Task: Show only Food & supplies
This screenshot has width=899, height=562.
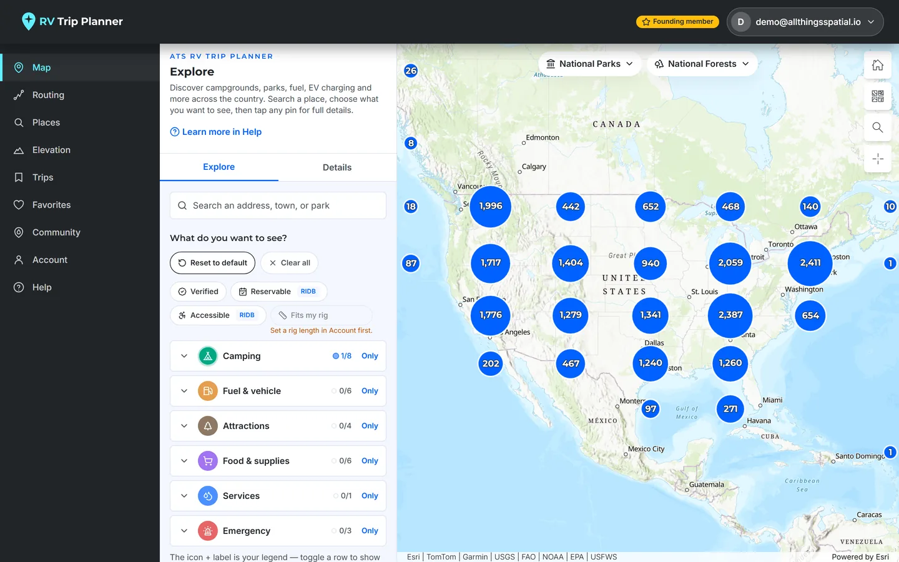Action: coord(370,461)
